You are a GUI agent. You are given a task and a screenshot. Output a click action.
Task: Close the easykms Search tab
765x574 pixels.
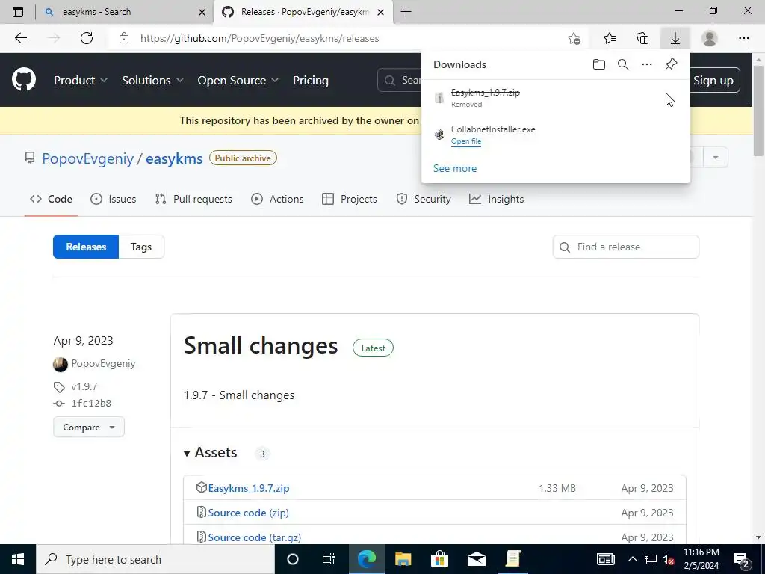pos(202,12)
